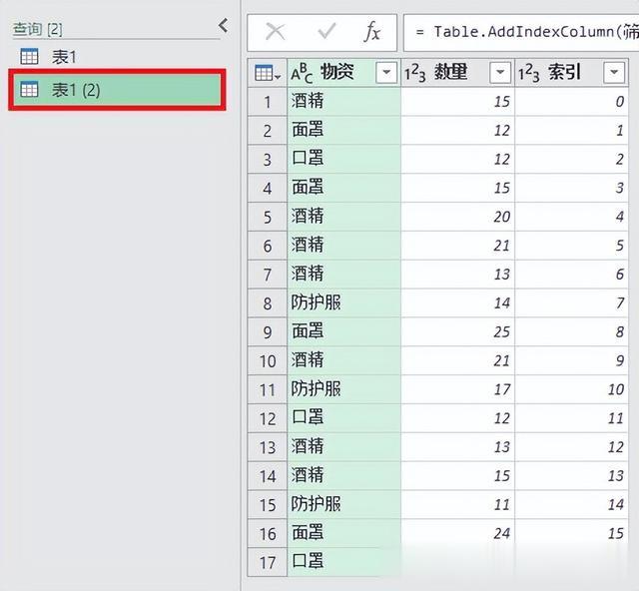The height and width of the screenshot is (591, 639).
Task: Open filter dropdown for 物资 column
Action: [x=386, y=73]
